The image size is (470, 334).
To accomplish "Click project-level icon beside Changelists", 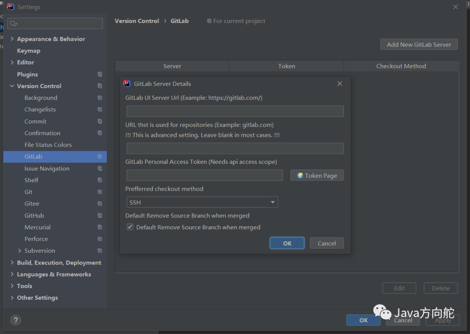I will [x=100, y=109].
